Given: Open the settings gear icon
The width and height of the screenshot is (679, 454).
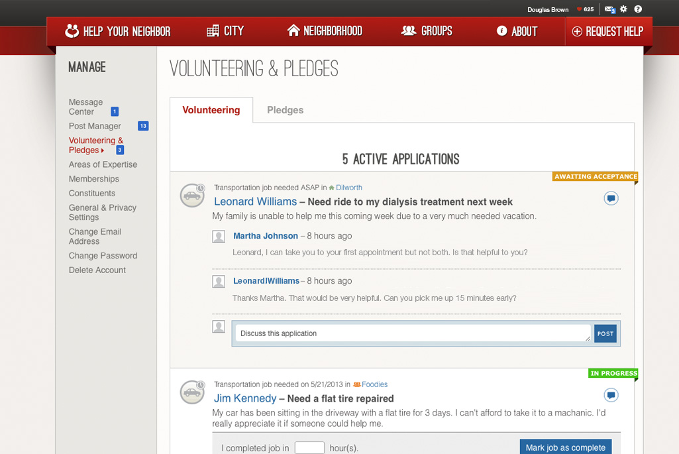Looking at the screenshot, I should (x=623, y=9).
